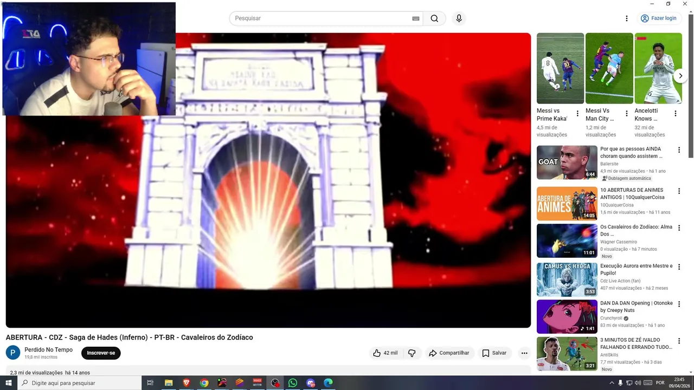Open Cavaleiros do Zodíaco thumbnail 11:01
The width and height of the screenshot is (694, 390).
coord(567,240)
